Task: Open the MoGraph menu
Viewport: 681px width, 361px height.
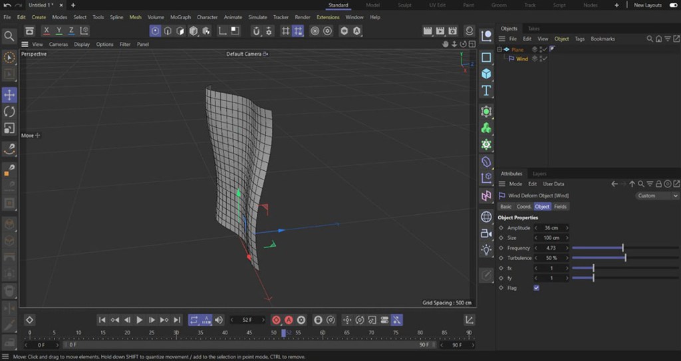Action: tap(180, 17)
